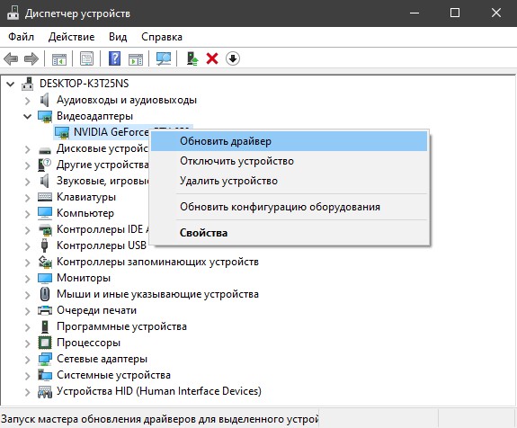Expand the Мониторы category
The height and width of the screenshot is (428, 517).
[27, 279]
